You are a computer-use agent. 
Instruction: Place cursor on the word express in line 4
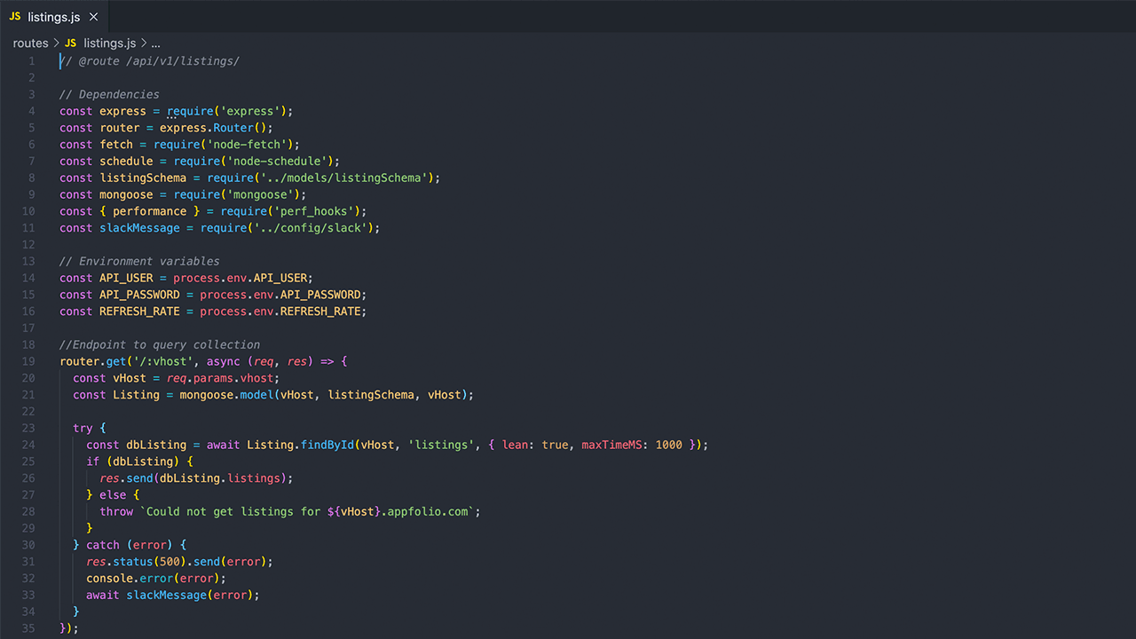(122, 111)
